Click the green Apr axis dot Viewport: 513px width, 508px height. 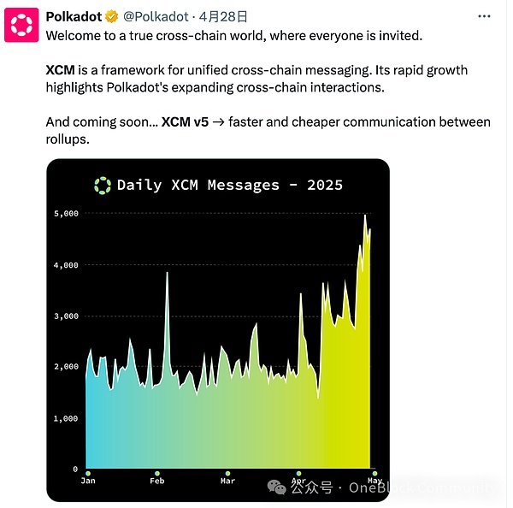pos(298,473)
